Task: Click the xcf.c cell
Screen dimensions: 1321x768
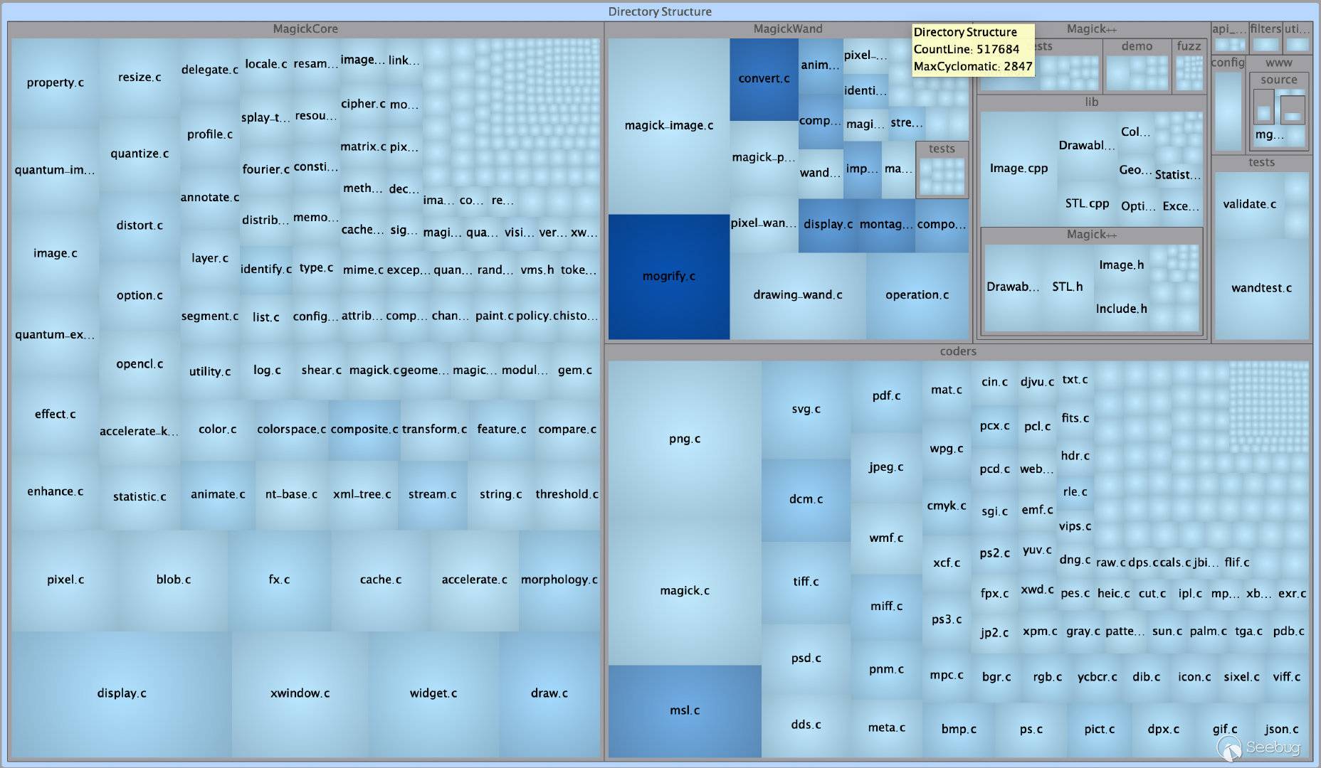Action: pos(947,563)
